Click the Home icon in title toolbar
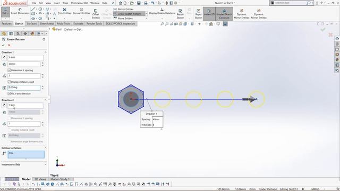This screenshot has height=191, width=340. [x=121, y=3]
